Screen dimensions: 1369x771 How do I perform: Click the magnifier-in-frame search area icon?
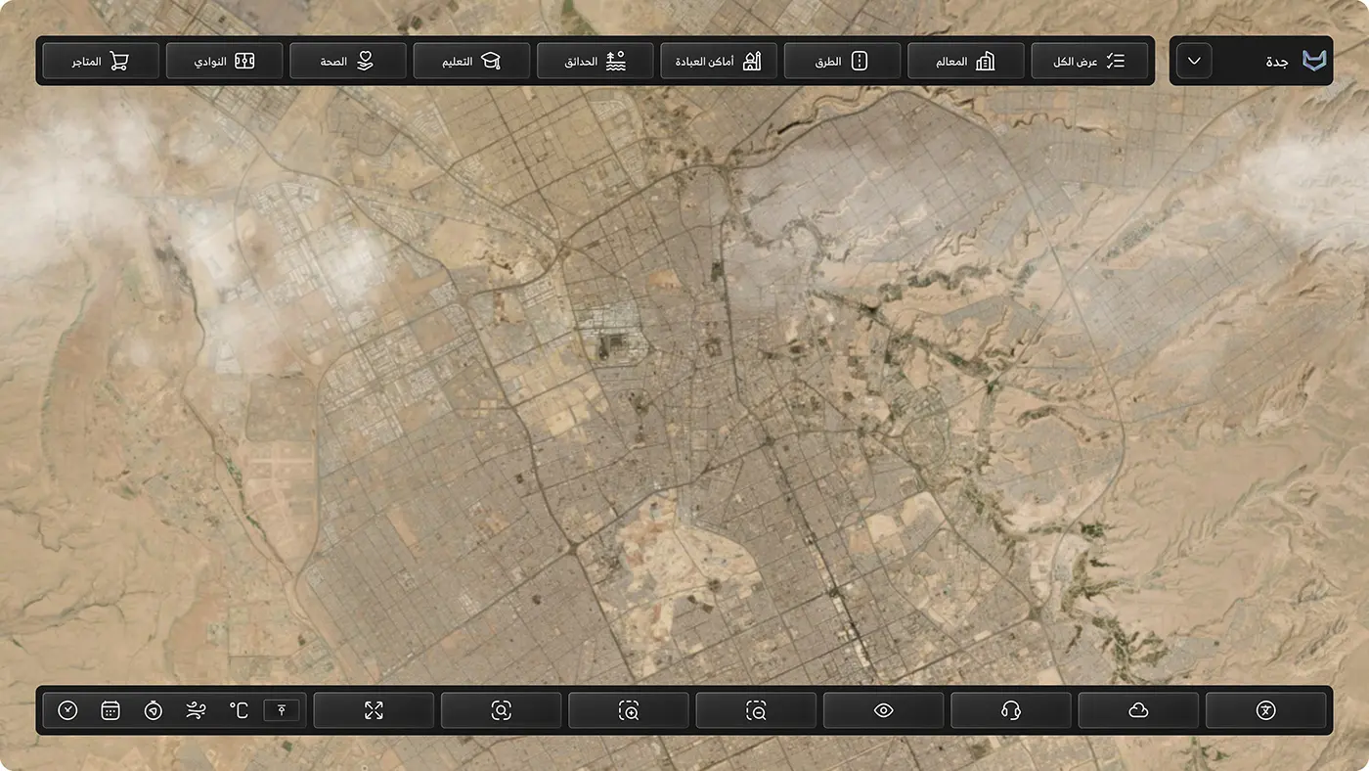click(x=502, y=710)
